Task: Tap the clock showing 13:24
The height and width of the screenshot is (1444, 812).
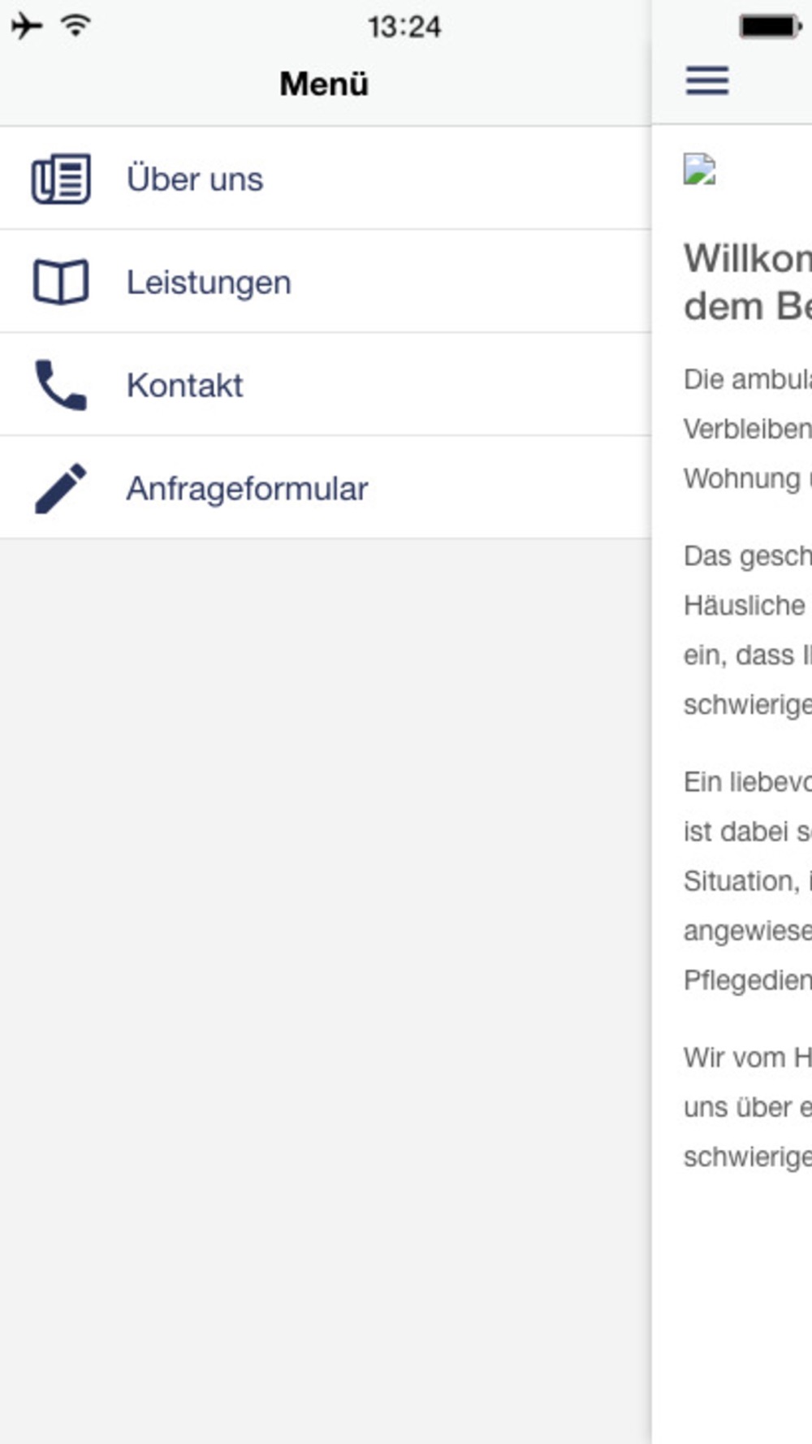Action: pyautogui.click(x=404, y=27)
